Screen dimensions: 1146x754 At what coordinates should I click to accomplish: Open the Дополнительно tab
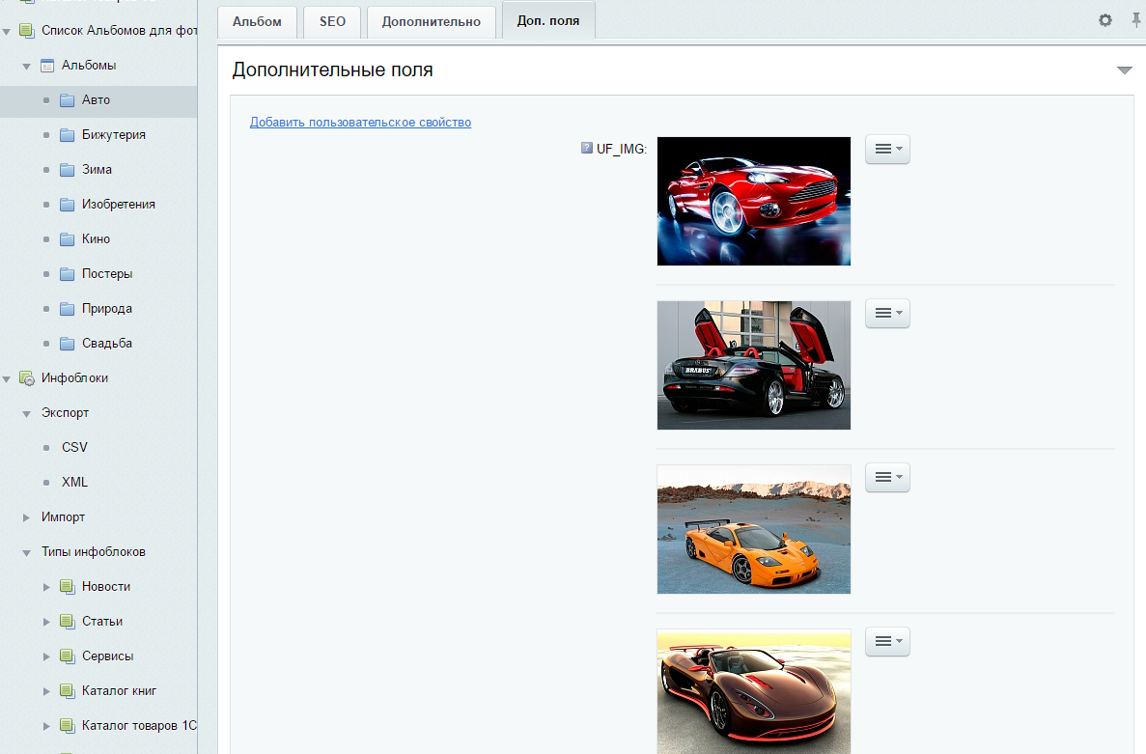(431, 21)
